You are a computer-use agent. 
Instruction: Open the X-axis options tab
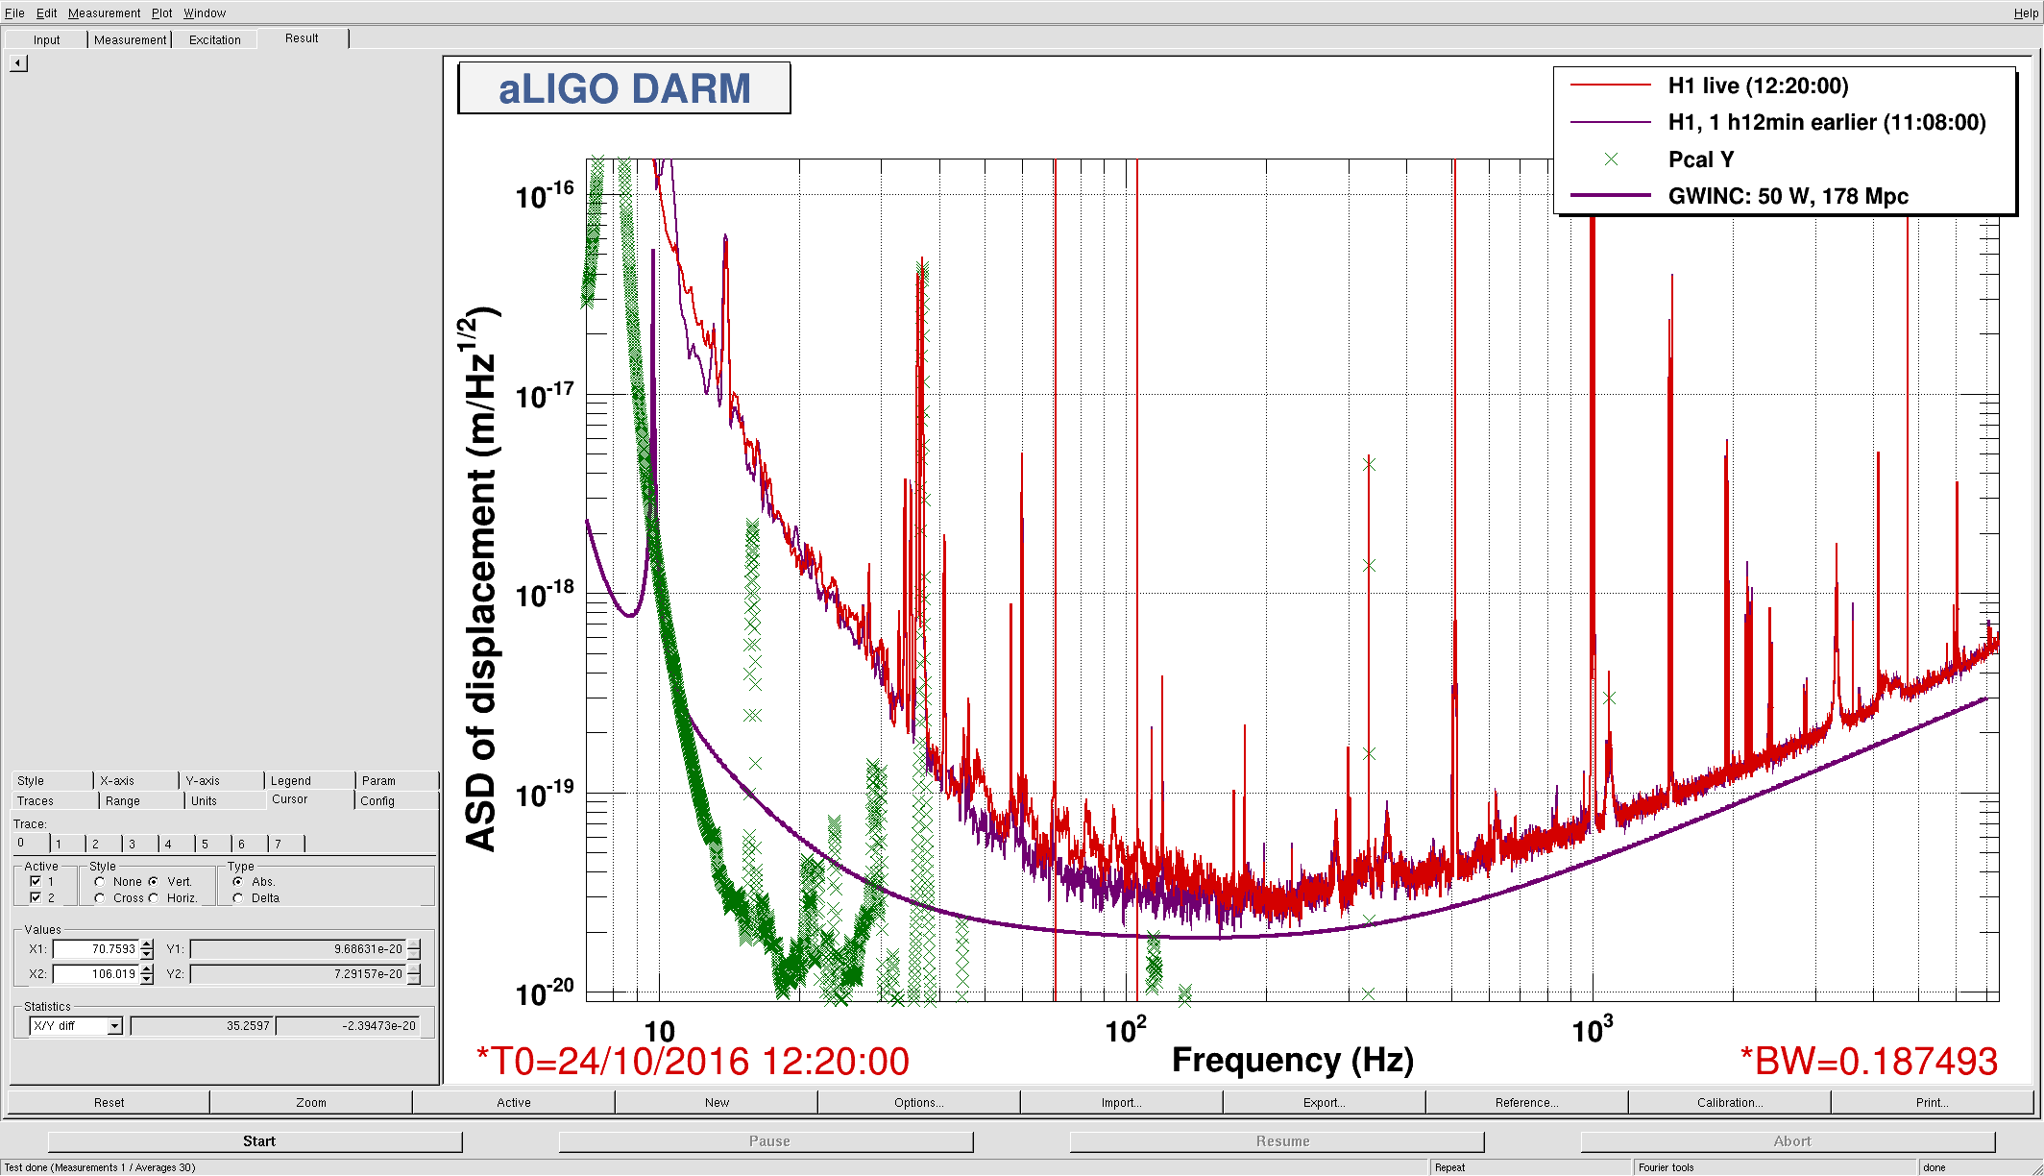[x=136, y=780]
